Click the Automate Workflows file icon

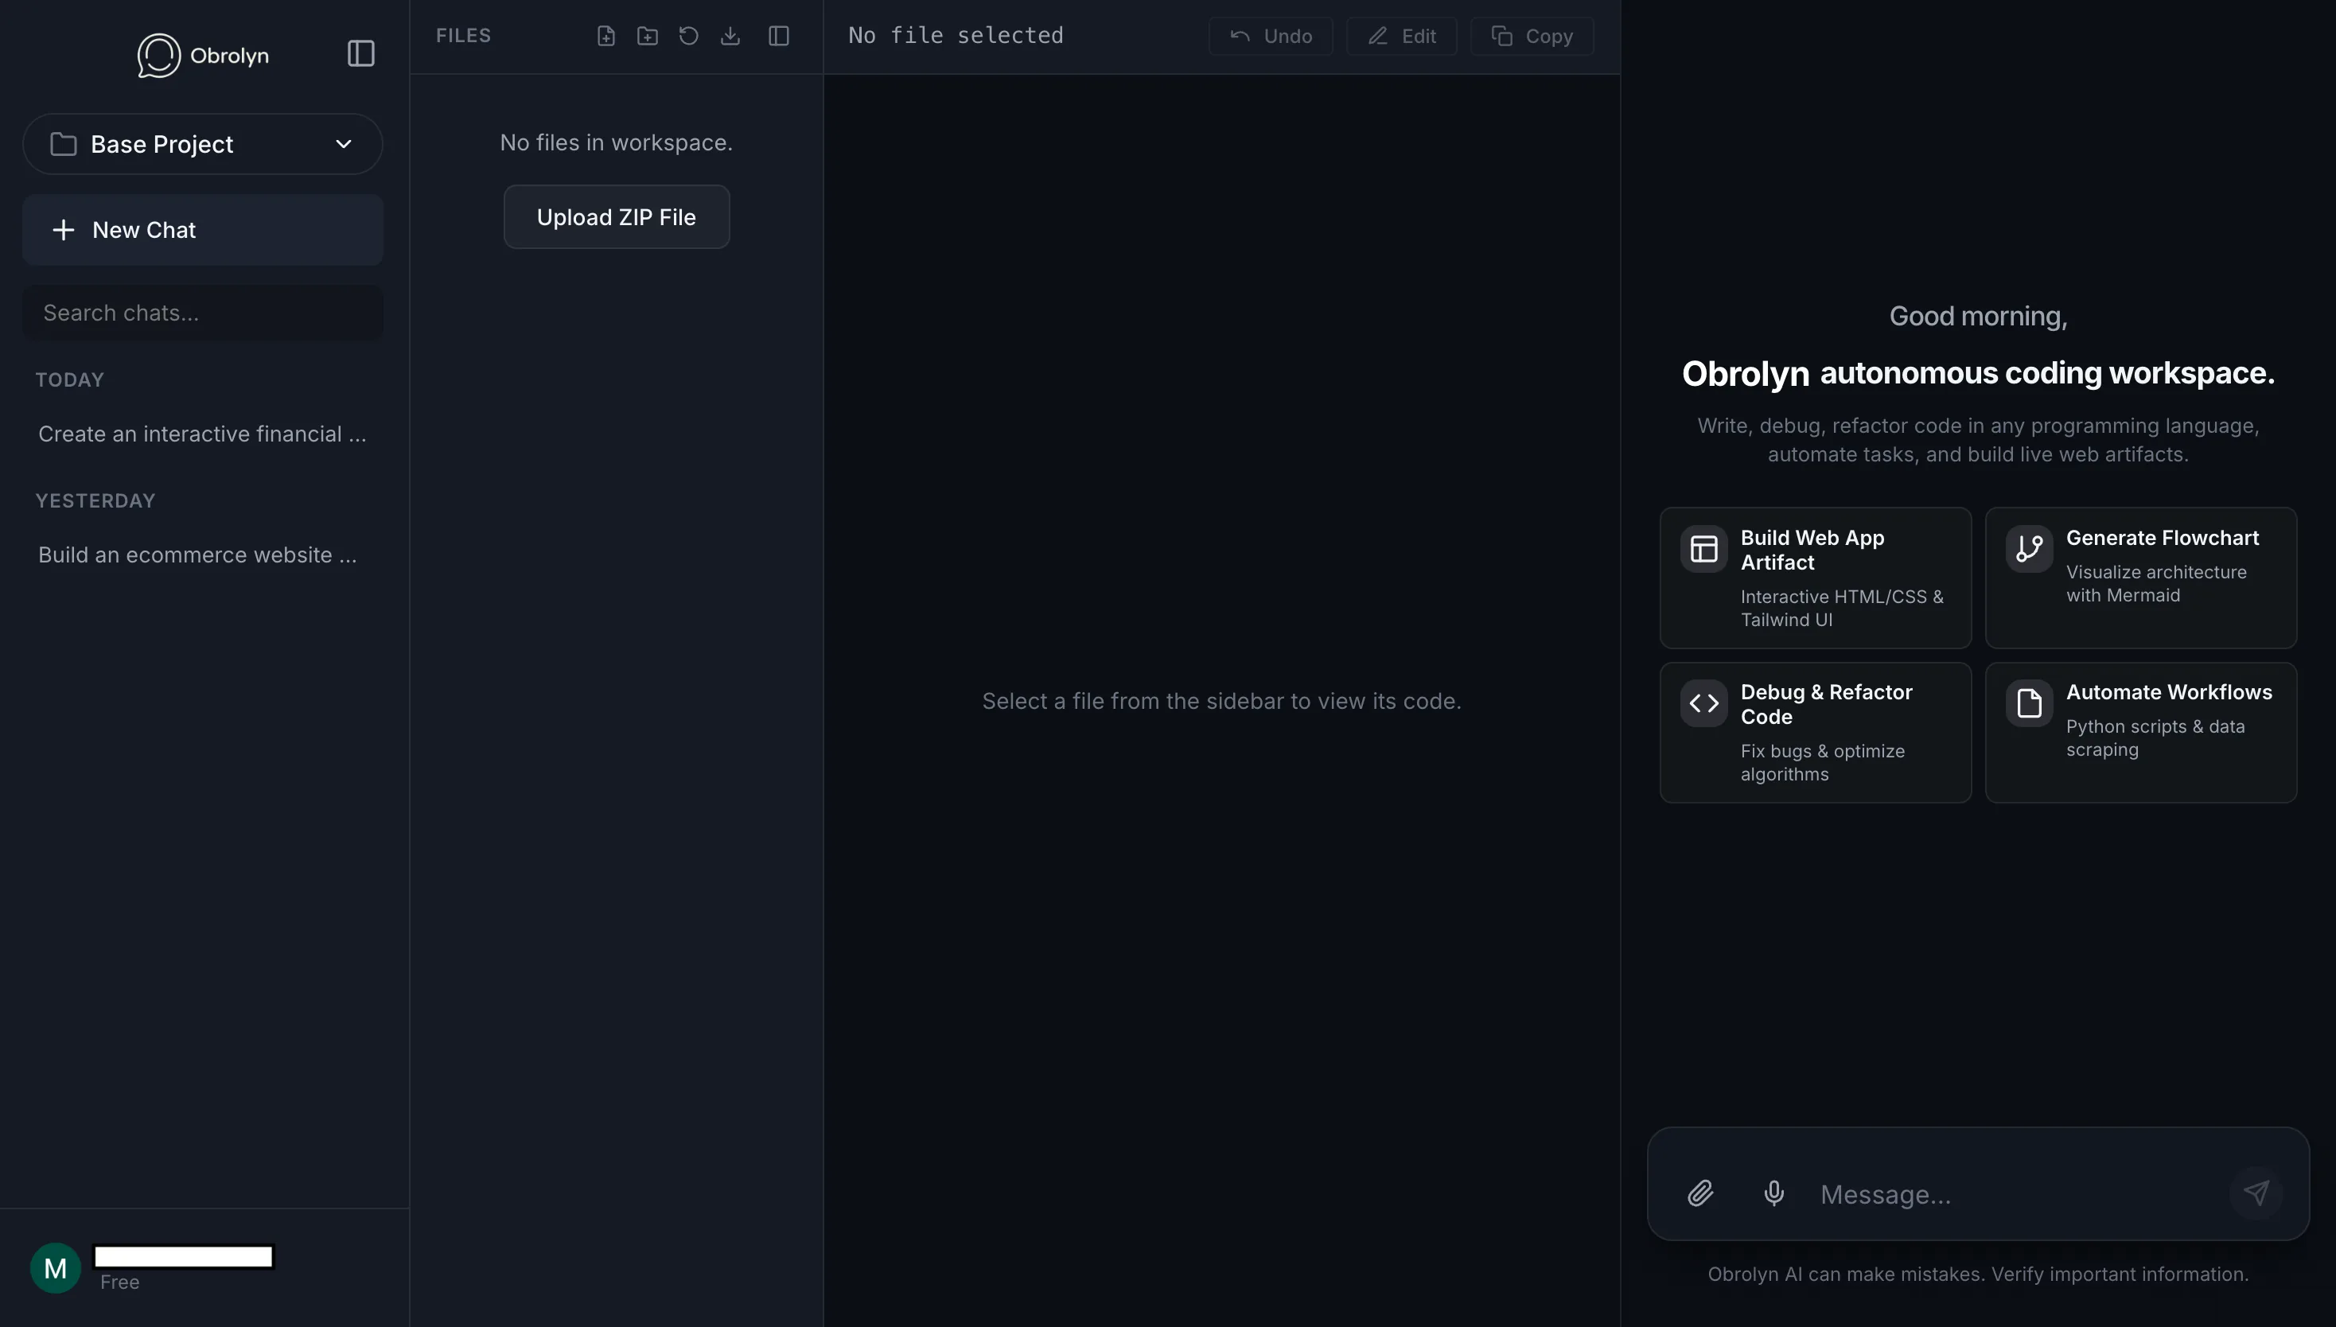pos(2029,703)
